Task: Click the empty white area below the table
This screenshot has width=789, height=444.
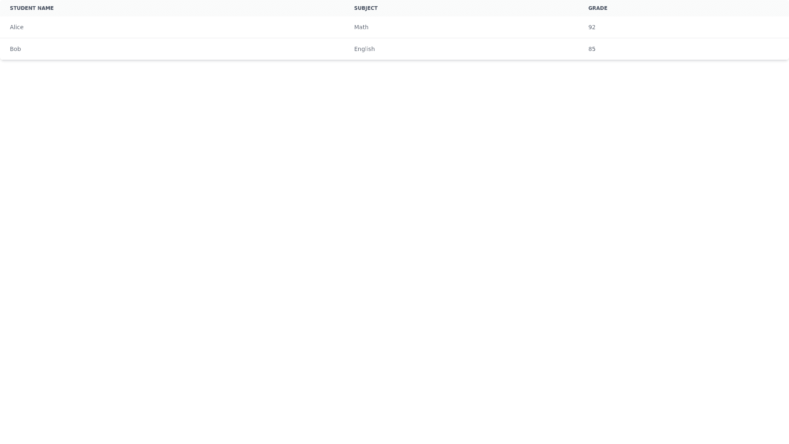Action: point(394,247)
